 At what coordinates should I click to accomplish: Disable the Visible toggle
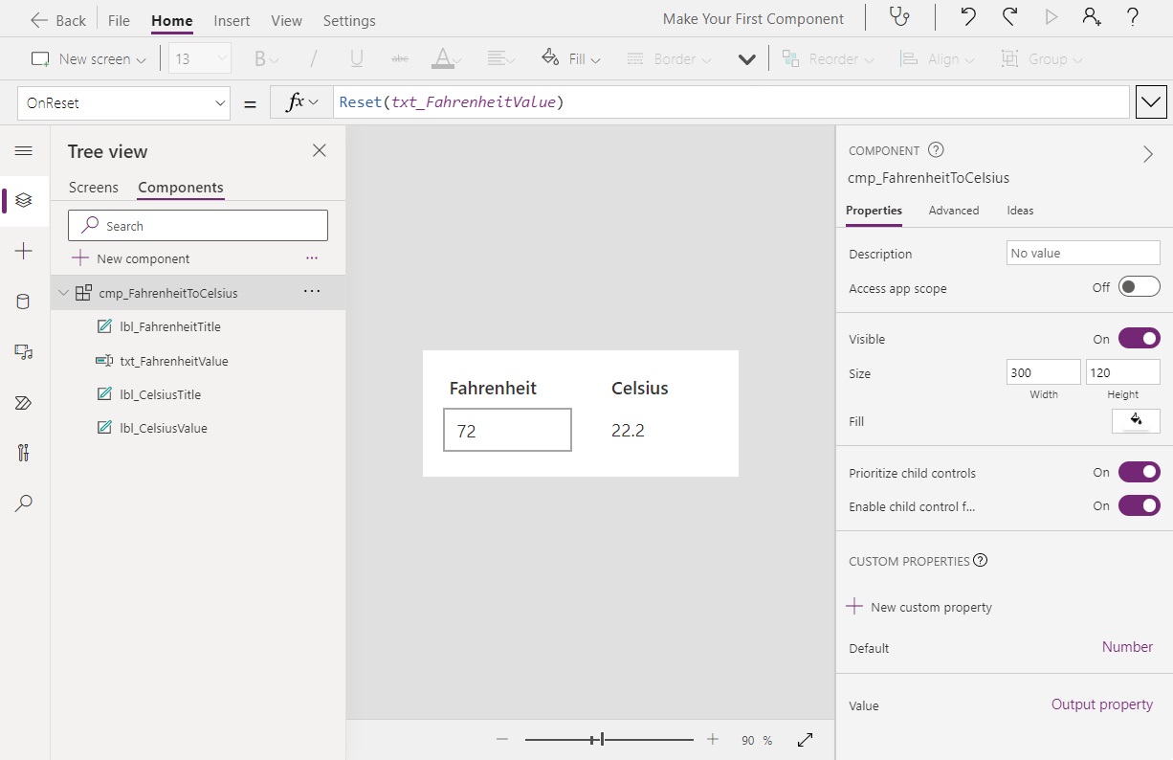pos(1139,338)
